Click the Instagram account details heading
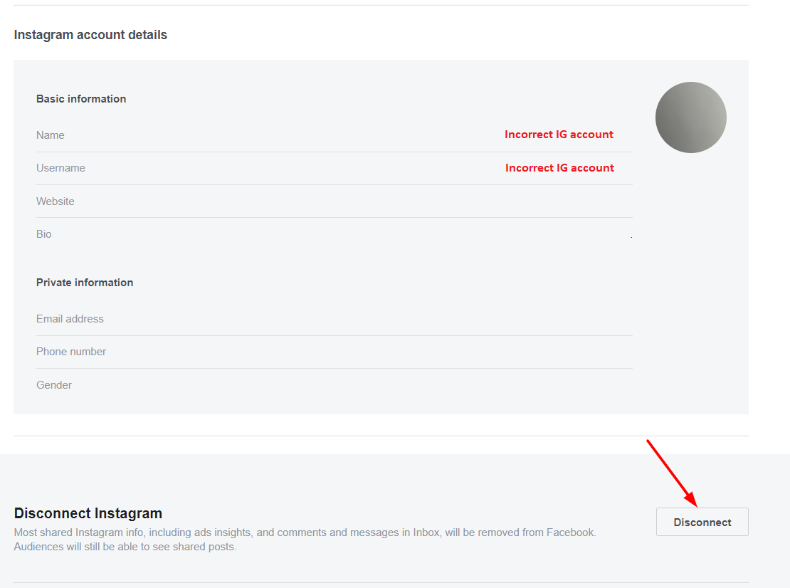The image size is (790, 588). coord(90,35)
